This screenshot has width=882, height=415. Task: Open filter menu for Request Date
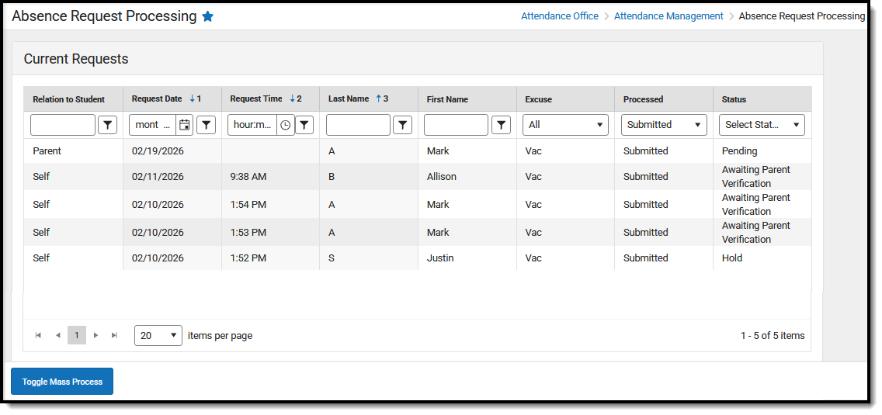click(x=206, y=125)
